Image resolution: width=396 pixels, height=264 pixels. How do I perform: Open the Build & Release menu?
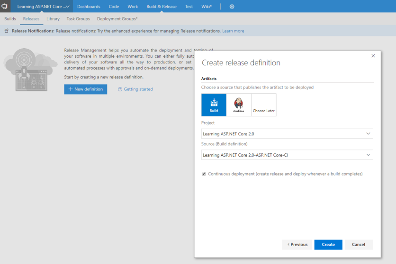click(162, 7)
